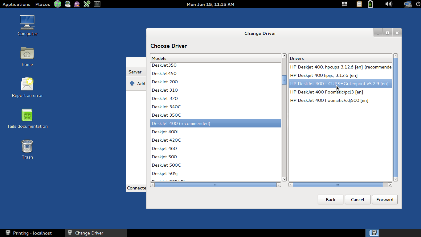Select model Deskjet 460
The image size is (421, 237).
pyautogui.click(x=215, y=148)
